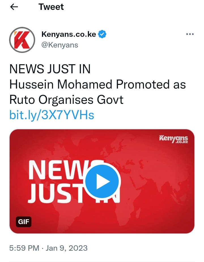
Task: Click the Jan 9, 2023 date
Action: (67, 248)
